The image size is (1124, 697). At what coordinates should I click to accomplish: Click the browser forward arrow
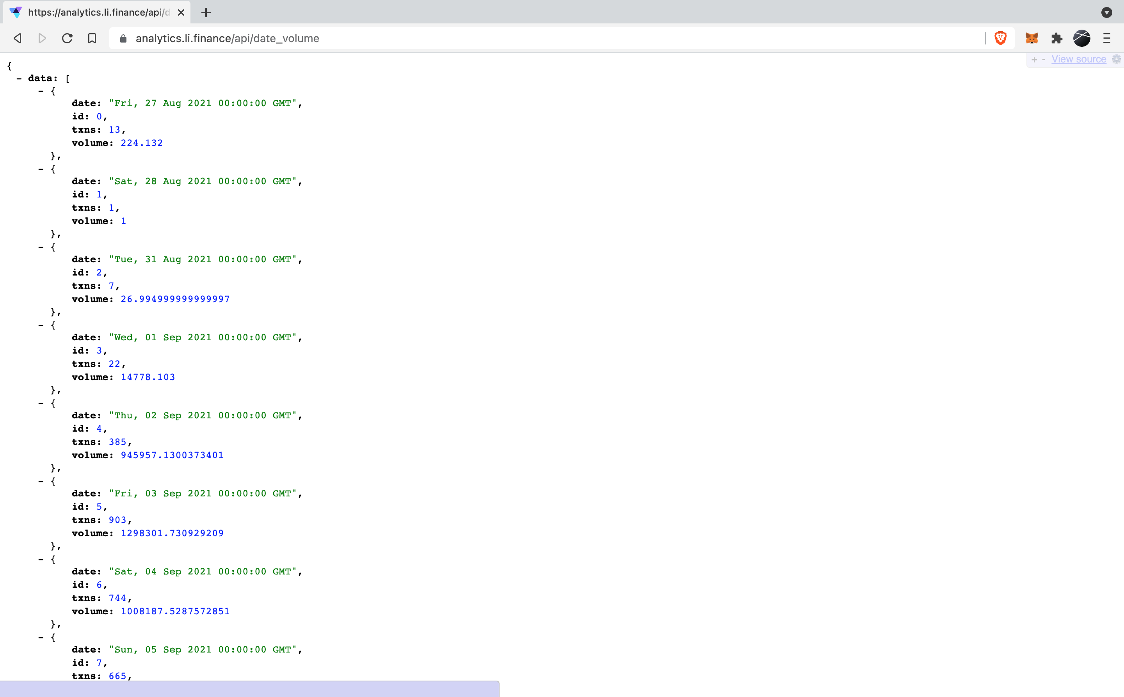point(42,38)
